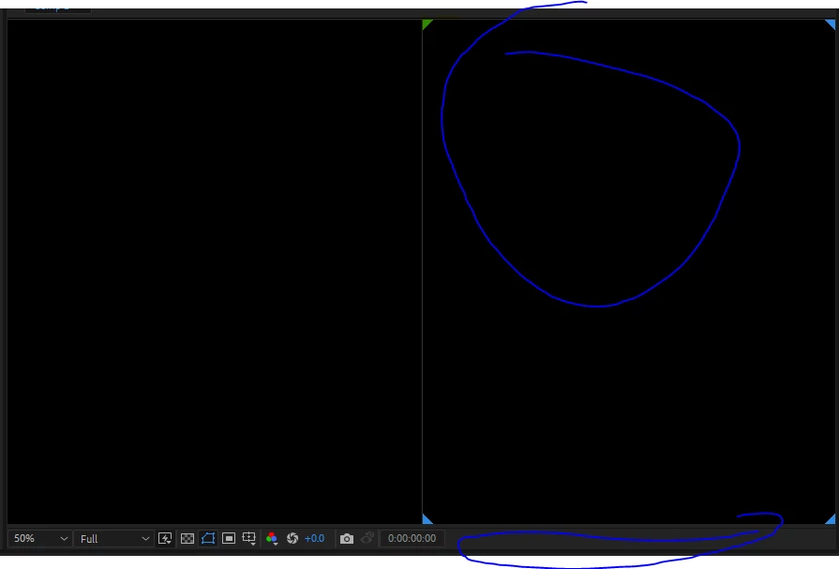
Task: Click the show snapshot icon
Action: coord(367,538)
